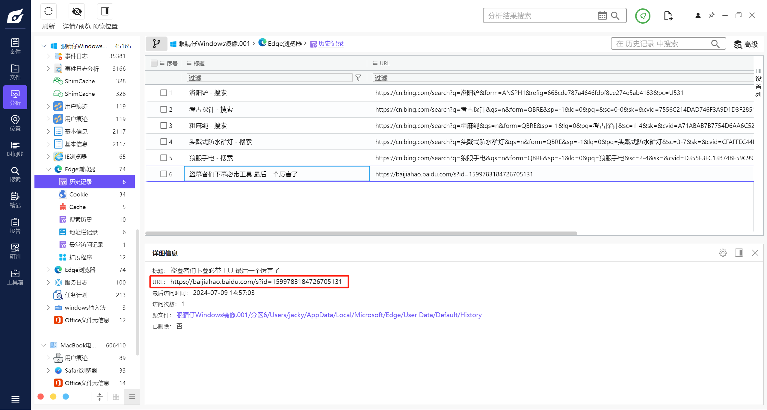Screen dimensions: 767x410
Task: Open the 搜索历史 tree item
Action: coord(80,220)
